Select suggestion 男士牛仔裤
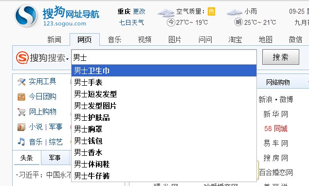The width and height of the screenshot is (309, 186). coord(164,176)
